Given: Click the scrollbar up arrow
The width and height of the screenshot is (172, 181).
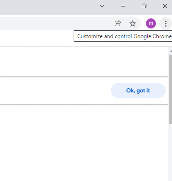Looking at the screenshot, I should coord(171,51).
